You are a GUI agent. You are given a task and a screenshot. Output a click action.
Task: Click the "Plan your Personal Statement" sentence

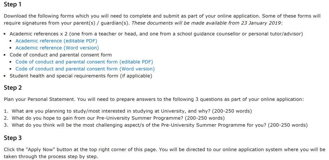pyautogui.click(x=40, y=99)
